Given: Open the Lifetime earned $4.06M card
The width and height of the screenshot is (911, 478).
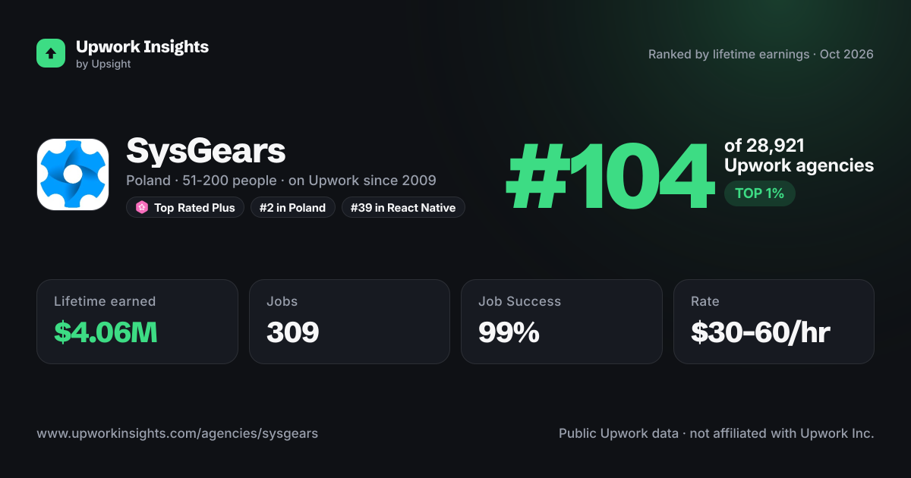Looking at the screenshot, I should 137,322.
